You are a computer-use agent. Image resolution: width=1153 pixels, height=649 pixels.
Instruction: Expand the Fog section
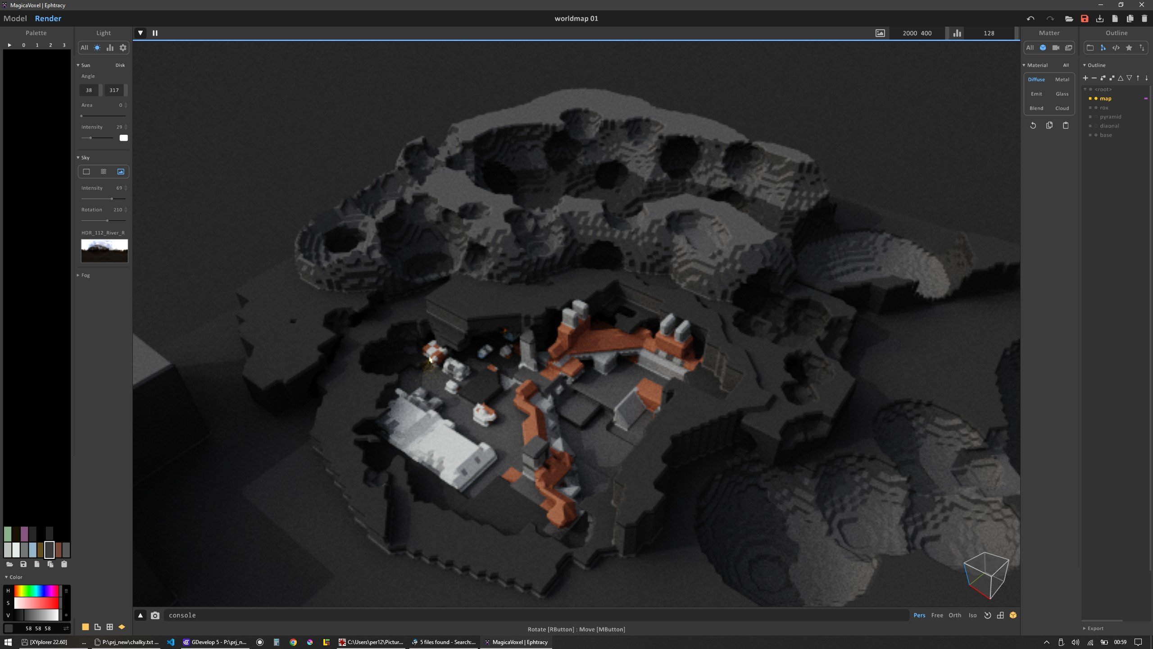(x=78, y=275)
